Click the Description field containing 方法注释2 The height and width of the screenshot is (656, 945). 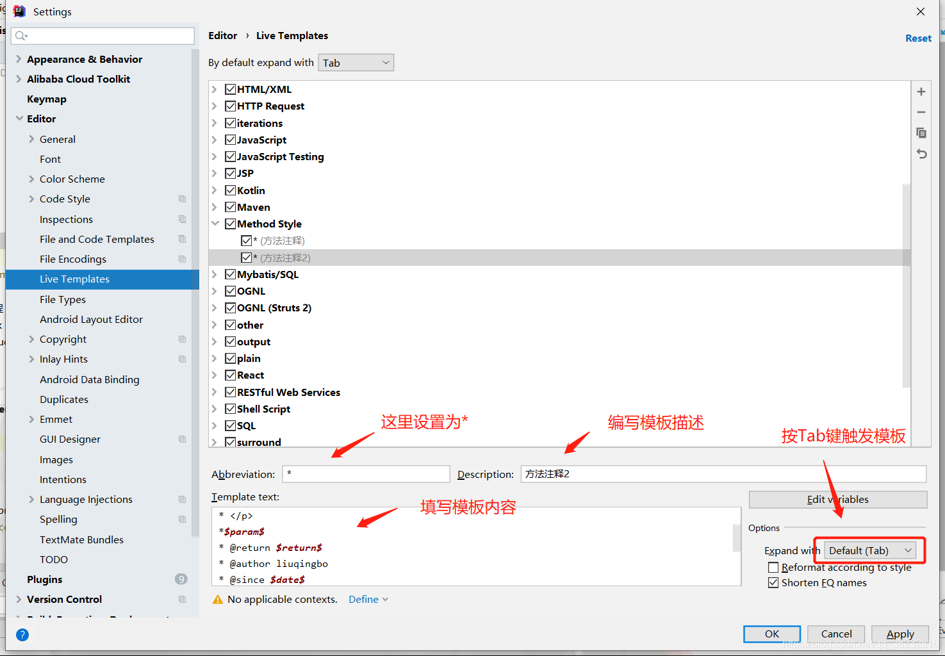tap(723, 474)
